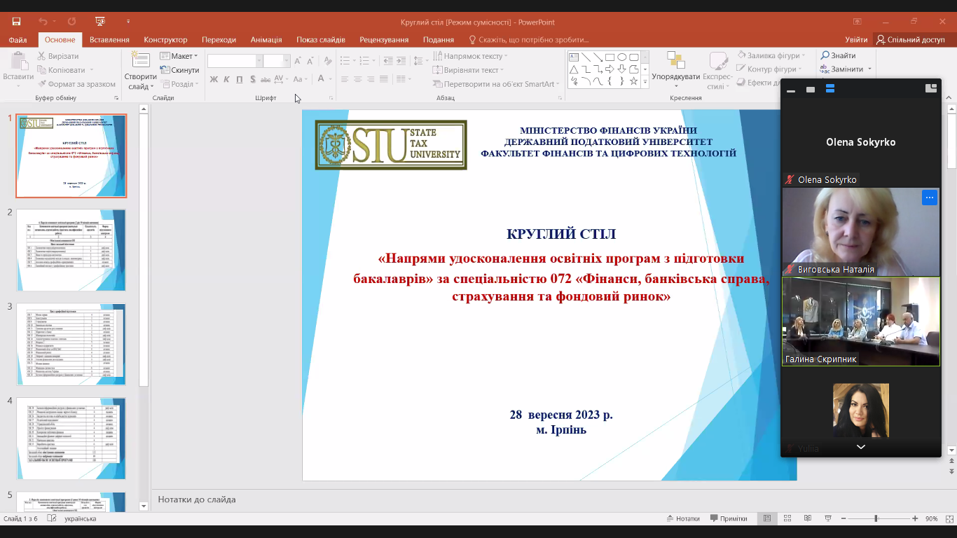Open Section (Розділ) dropdown

[179, 84]
